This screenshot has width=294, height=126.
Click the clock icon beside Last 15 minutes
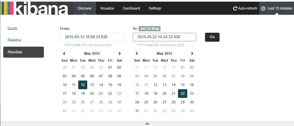263,8
